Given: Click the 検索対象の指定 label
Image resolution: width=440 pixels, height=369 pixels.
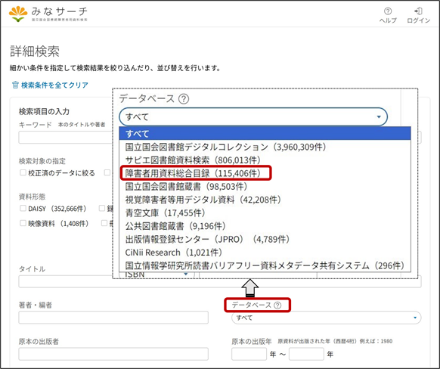Looking at the screenshot, I should coord(42,161).
